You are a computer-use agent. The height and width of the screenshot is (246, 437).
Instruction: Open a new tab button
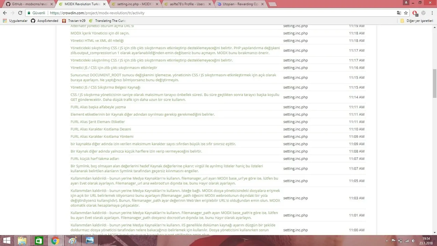pyautogui.click(x=272, y=4)
